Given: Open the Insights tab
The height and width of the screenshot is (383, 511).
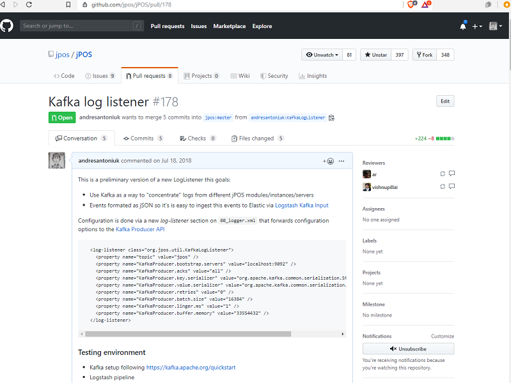Looking at the screenshot, I should click(x=313, y=76).
